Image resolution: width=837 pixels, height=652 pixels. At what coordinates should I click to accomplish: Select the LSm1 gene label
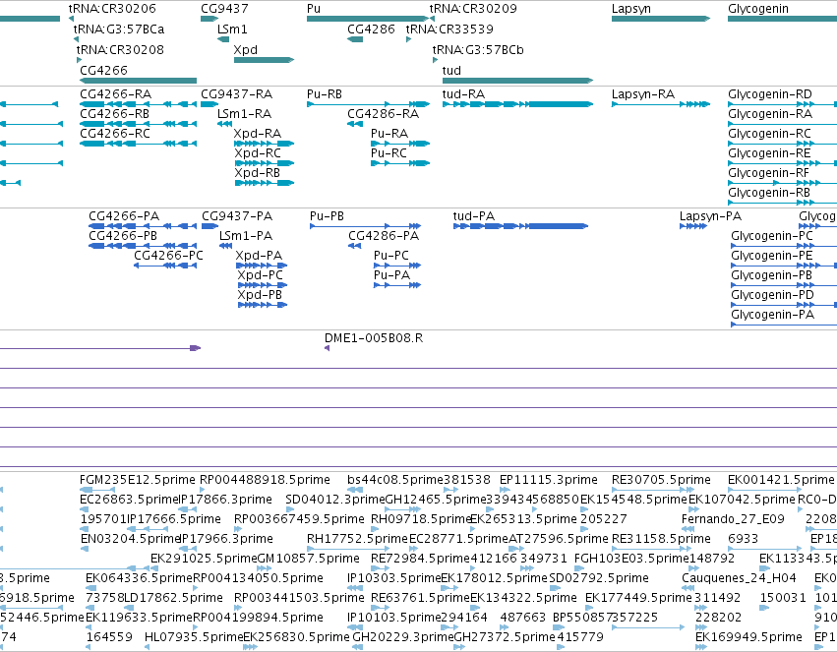tap(232, 29)
